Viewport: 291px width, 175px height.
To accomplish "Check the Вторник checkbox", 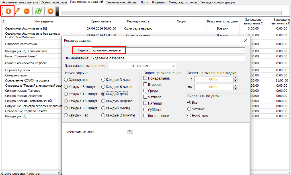I will click(145, 84).
